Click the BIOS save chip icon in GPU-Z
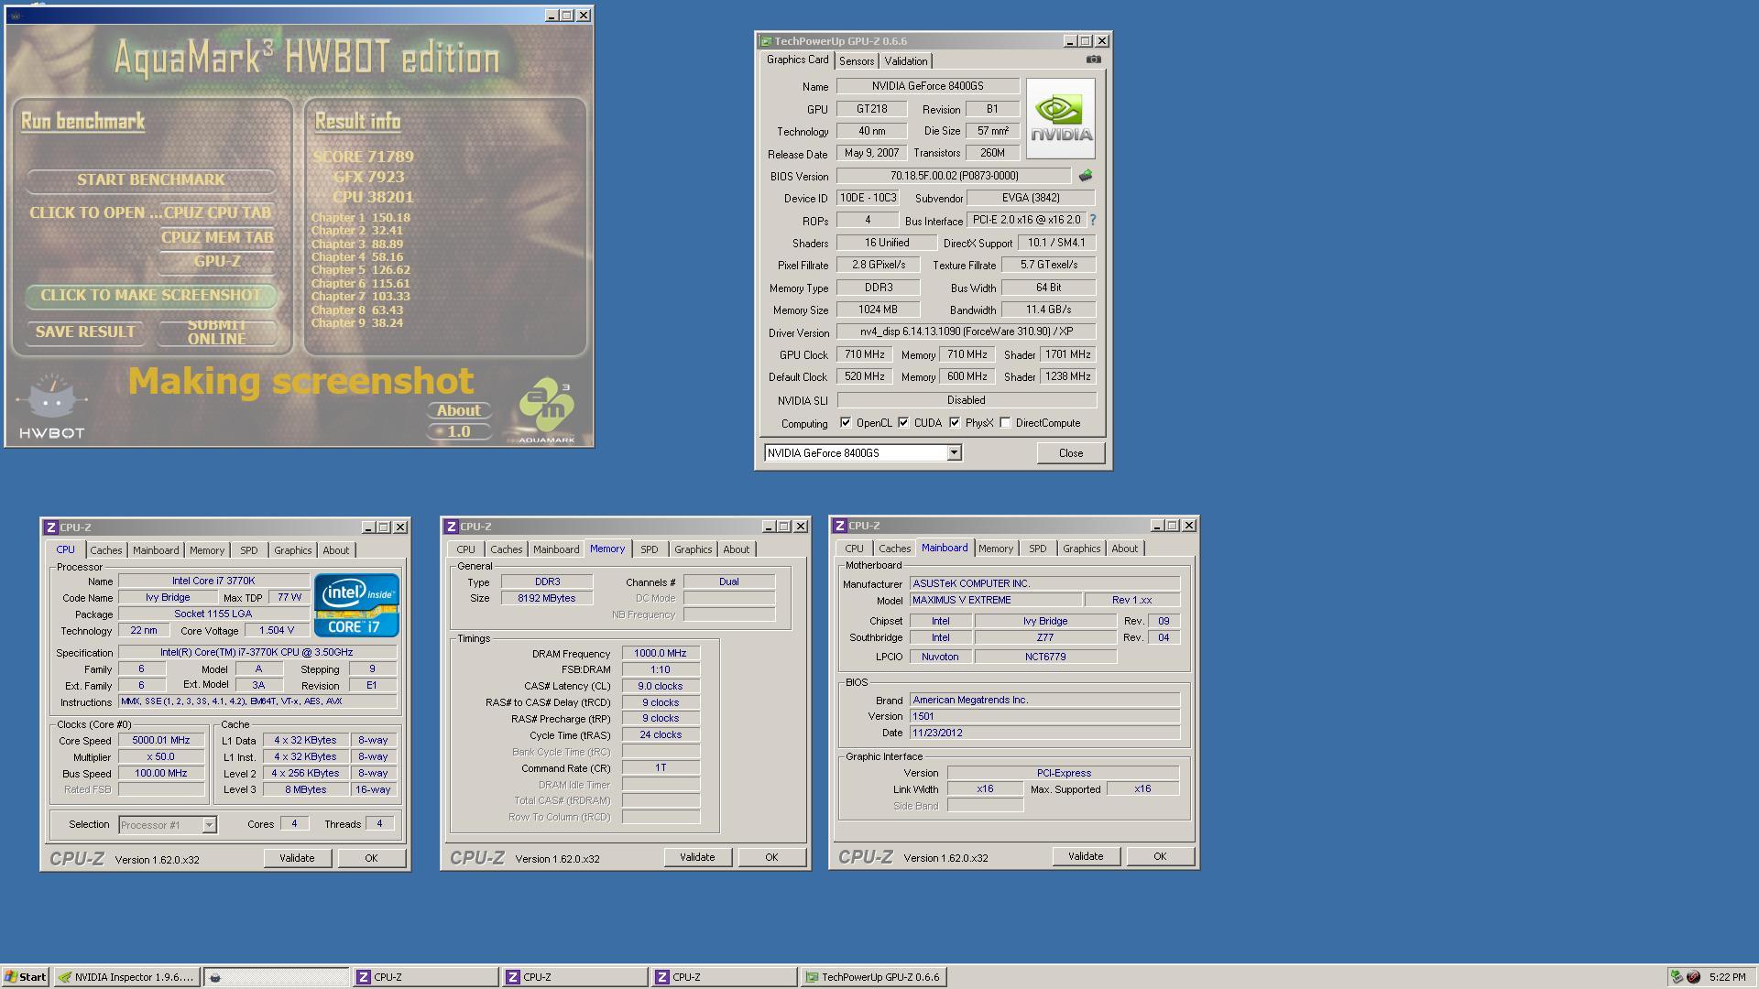 [1085, 176]
